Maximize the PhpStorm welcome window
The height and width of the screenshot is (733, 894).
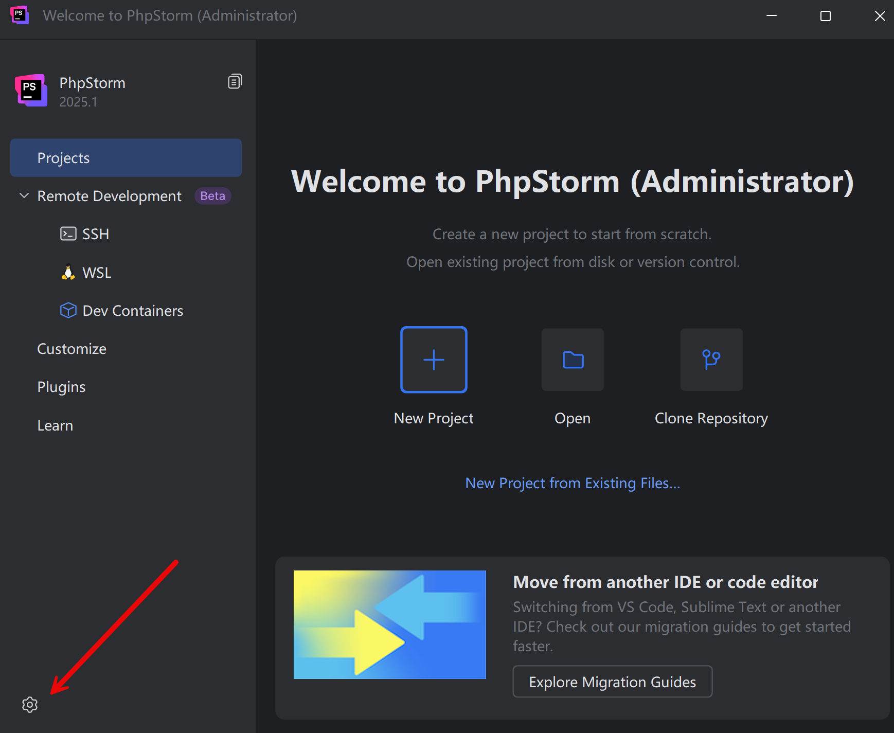pyautogui.click(x=825, y=16)
